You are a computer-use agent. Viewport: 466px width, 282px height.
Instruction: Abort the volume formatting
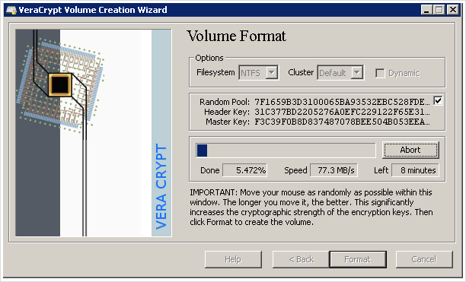coord(410,150)
